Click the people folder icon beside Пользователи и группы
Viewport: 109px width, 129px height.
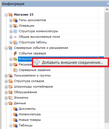point(11,76)
